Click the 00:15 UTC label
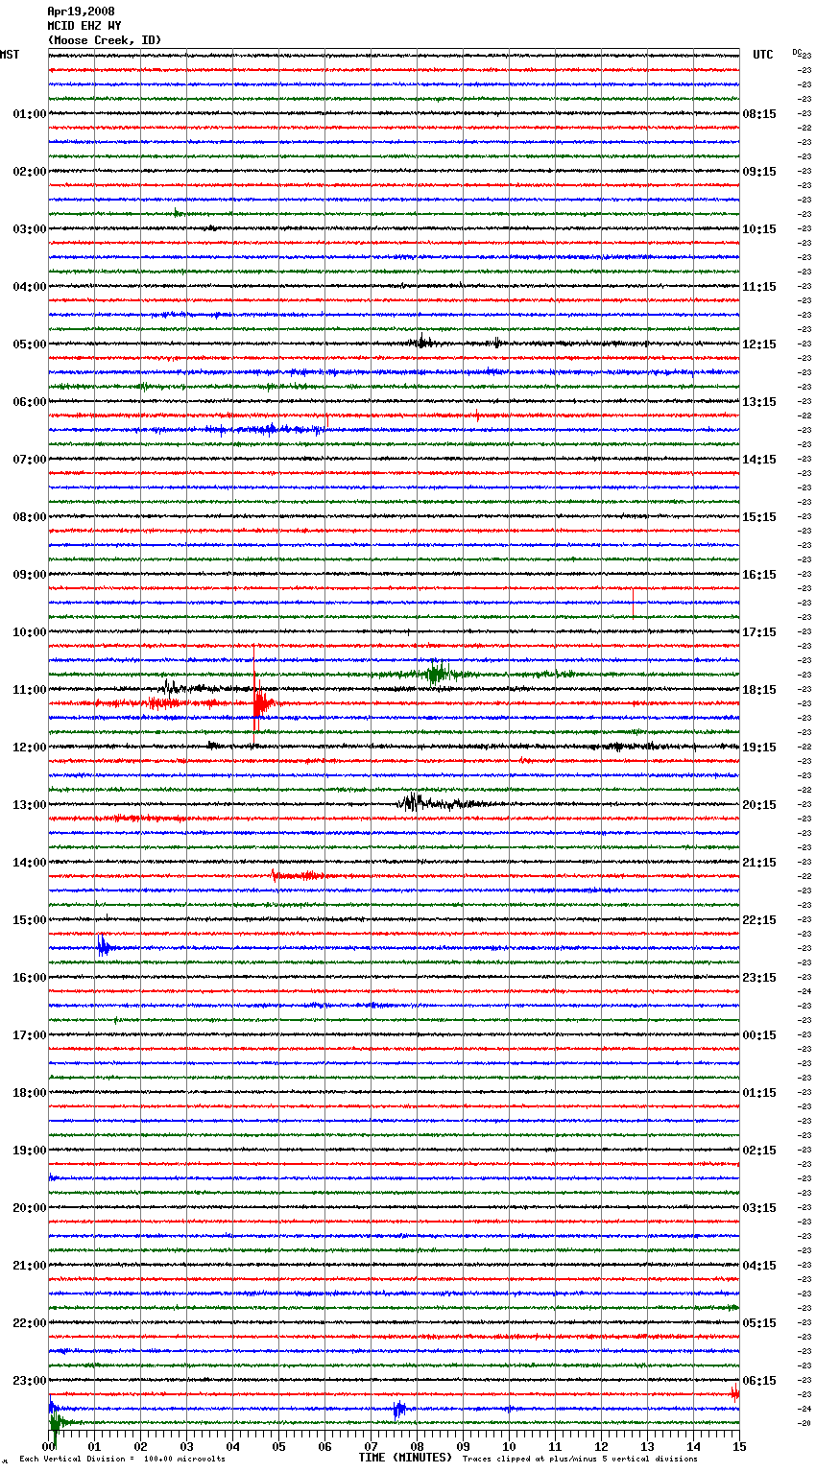The height and width of the screenshot is (1472, 816). tap(759, 1035)
